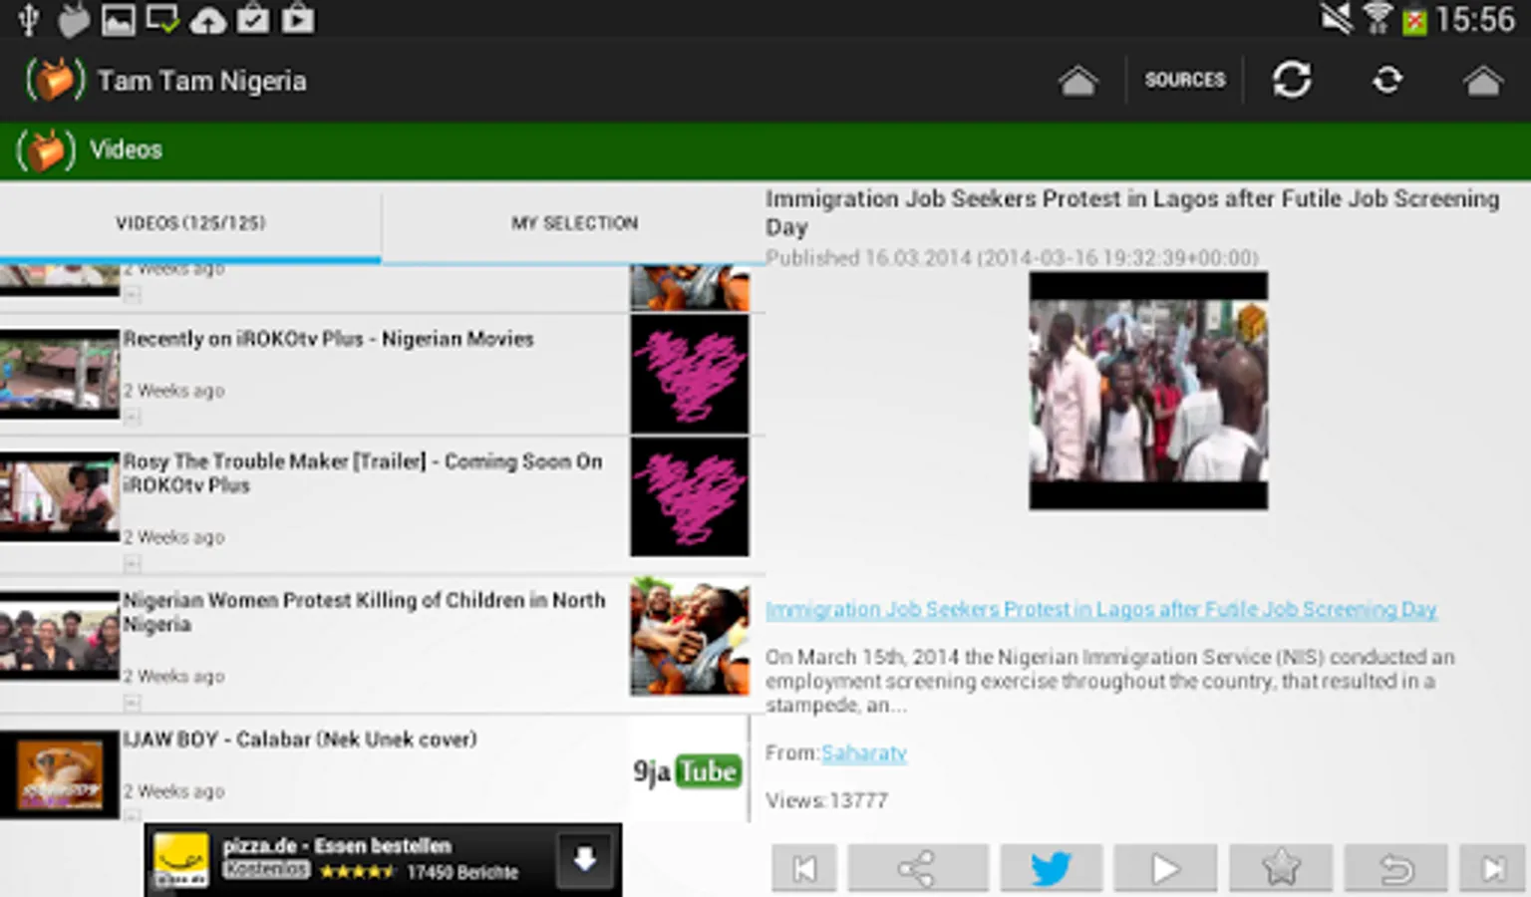The height and width of the screenshot is (897, 1531).
Task: Tap the play store notification icon
Action: [298, 19]
